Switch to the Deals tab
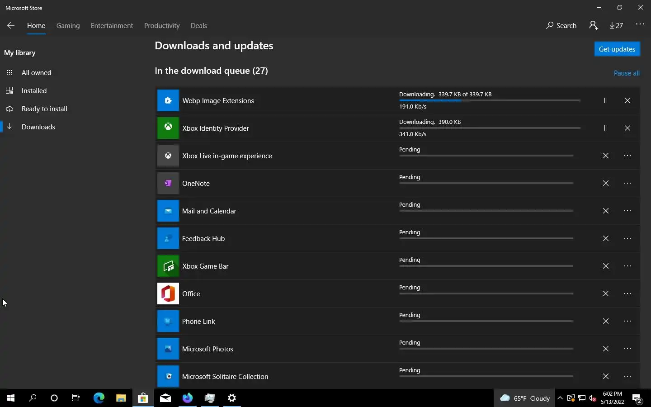Screen dimensions: 651x407 [x=199, y=26]
